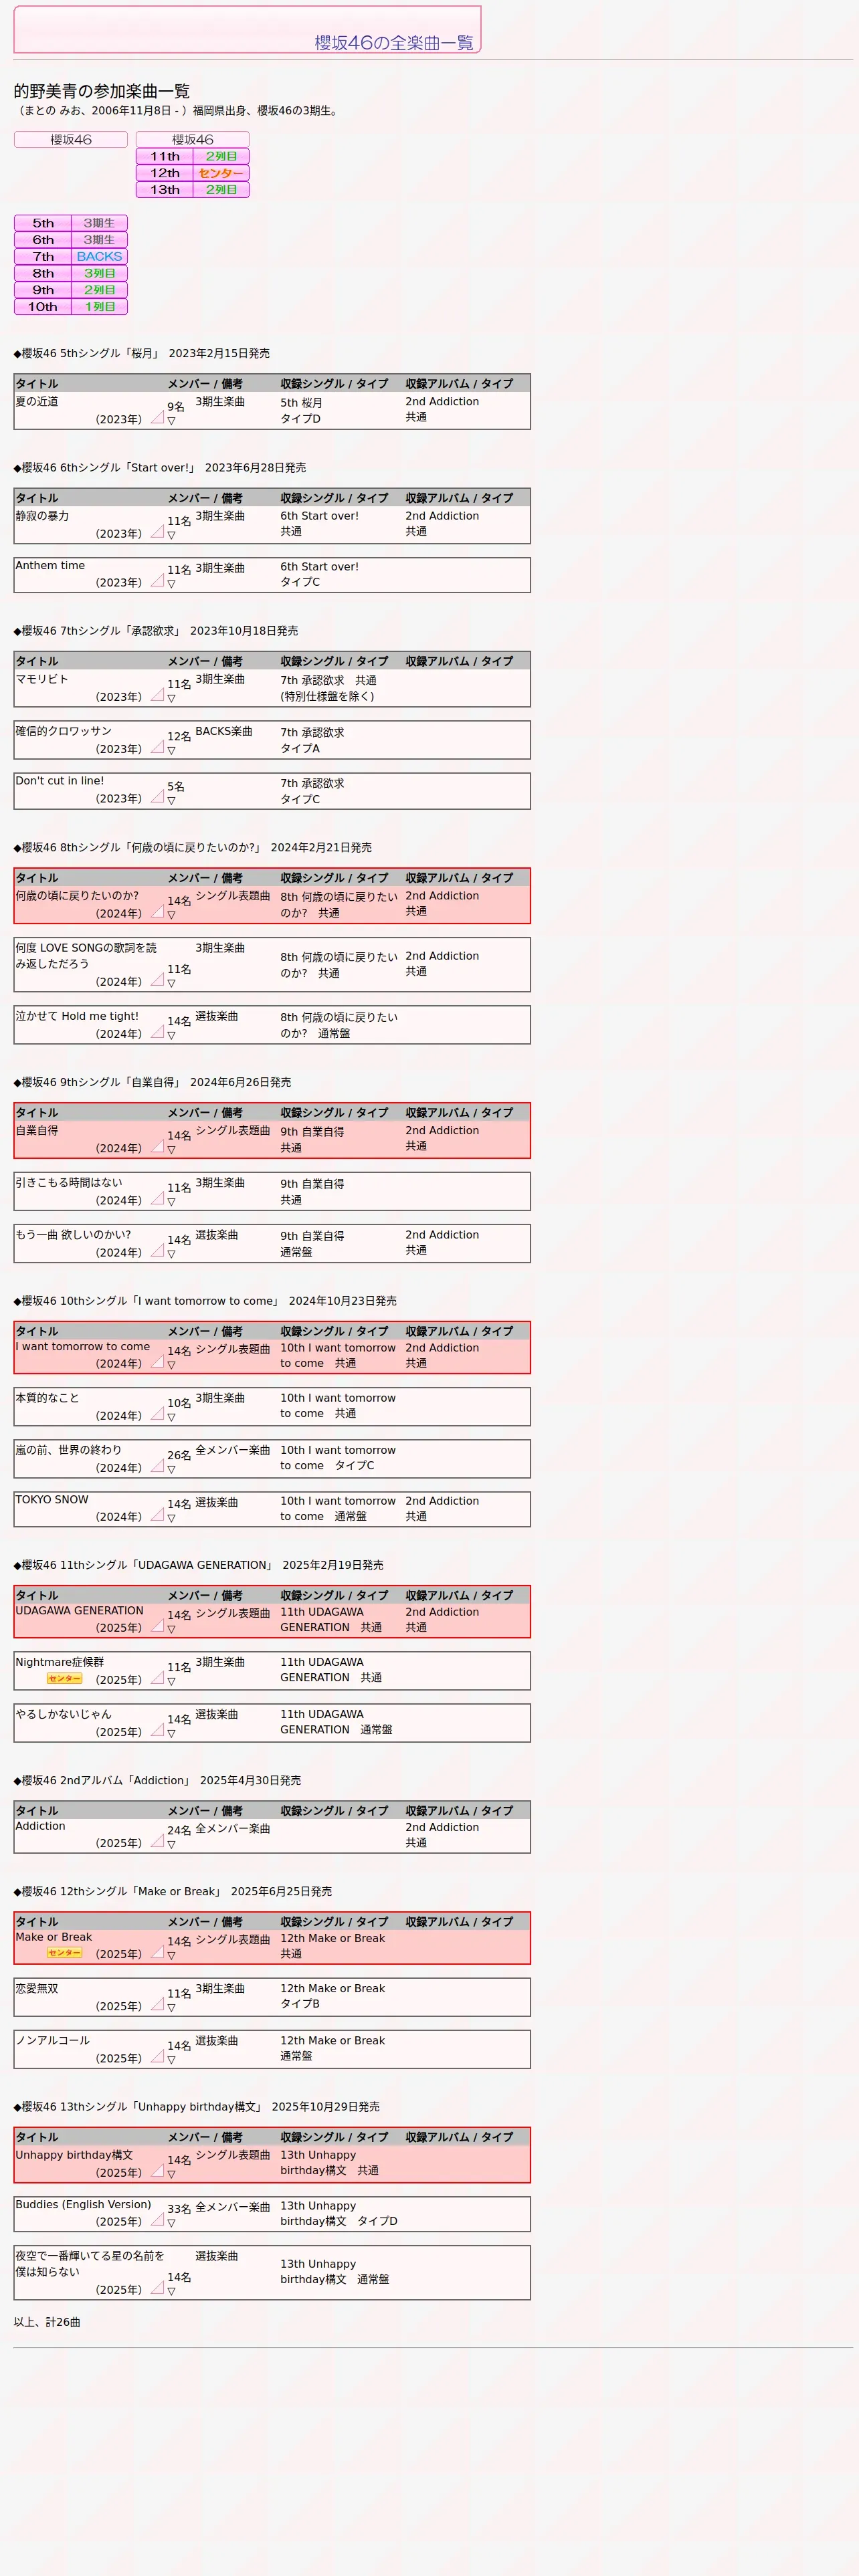This screenshot has height=2576, width=859.
Task: Click the pink triangle icon for Unhappy birthday構文
Action: 157,2170
